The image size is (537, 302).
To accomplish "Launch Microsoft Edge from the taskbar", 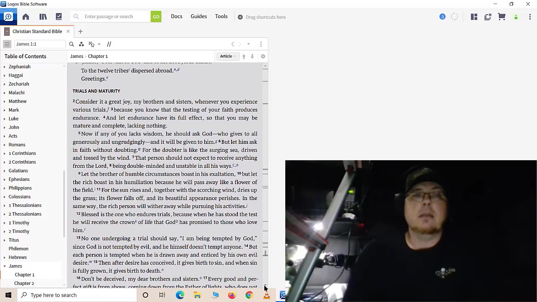I will coord(180,295).
